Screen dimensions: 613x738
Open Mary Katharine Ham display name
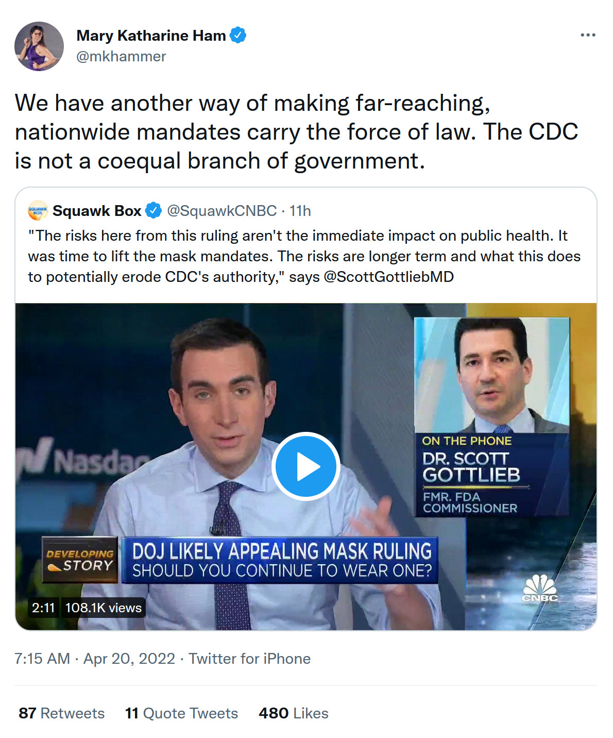click(x=151, y=36)
